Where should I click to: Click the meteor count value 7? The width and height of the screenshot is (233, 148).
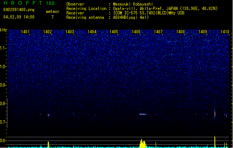[53, 17]
